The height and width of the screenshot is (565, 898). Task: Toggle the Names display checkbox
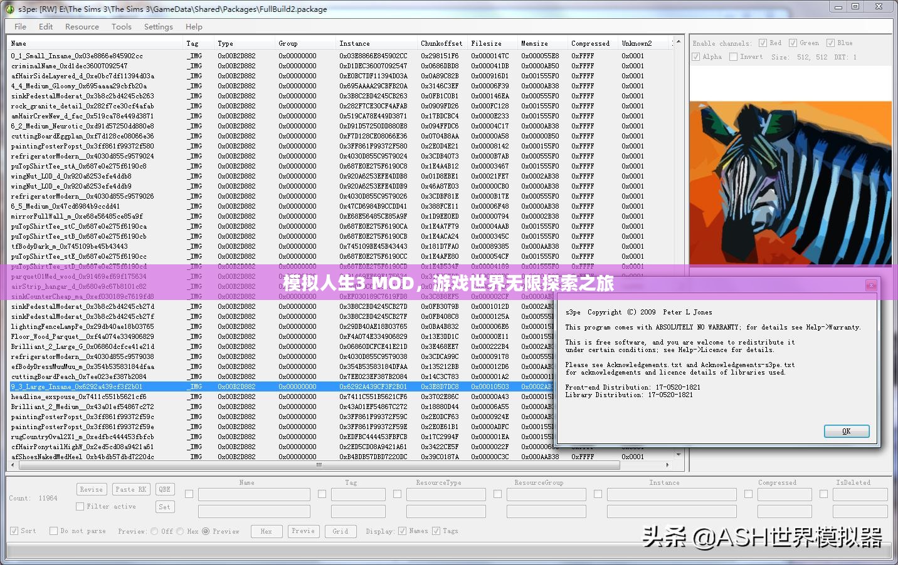pyautogui.click(x=402, y=531)
